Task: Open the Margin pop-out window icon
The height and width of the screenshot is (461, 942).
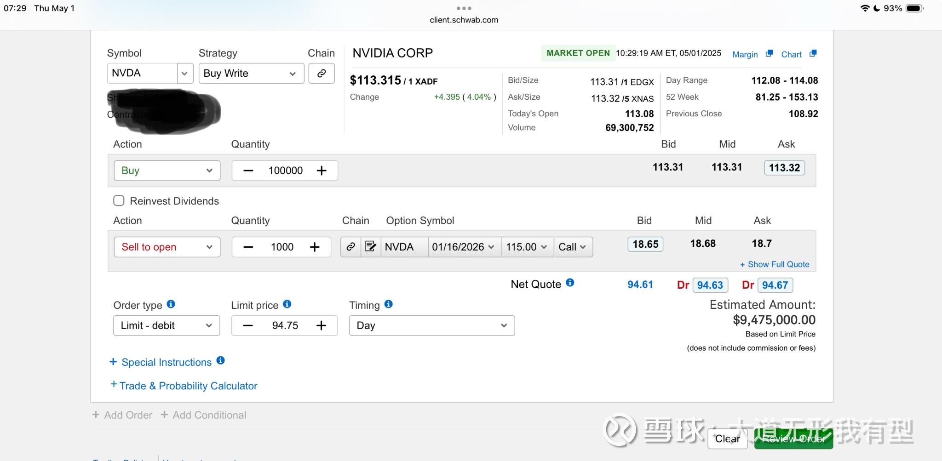Action: coord(769,53)
